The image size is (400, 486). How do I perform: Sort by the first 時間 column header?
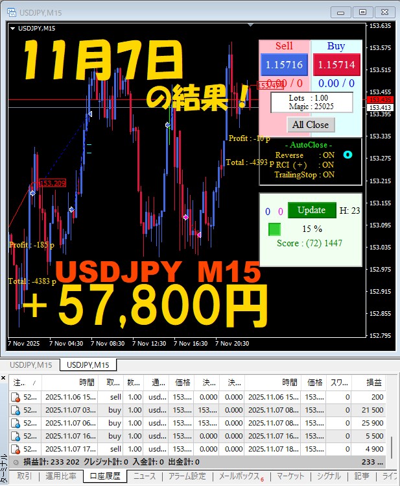coord(70,383)
